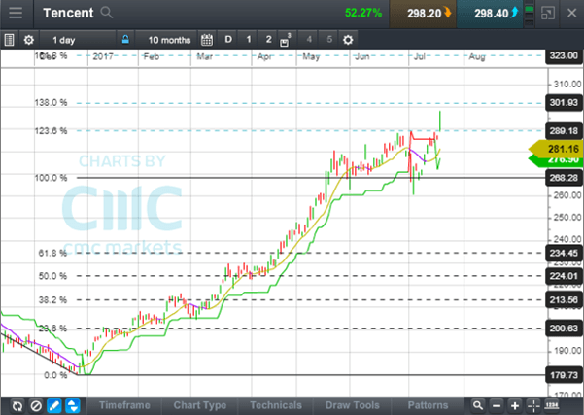This screenshot has width=584, height=415.
Task: Click the 38.2 % Fibonacci level label
Action: (52, 300)
